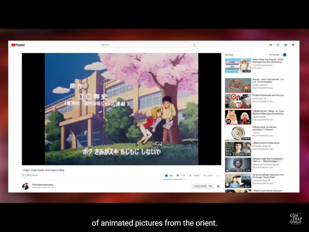The height and width of the screenshot is (232, 309).
Task: Open the three-dot more actions menu
Action: (218, 176)
